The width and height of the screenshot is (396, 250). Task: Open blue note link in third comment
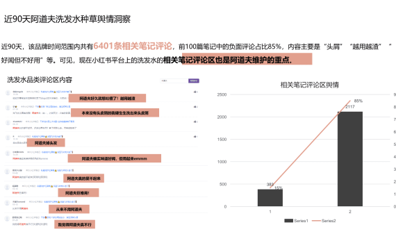(x=57, y=122)
